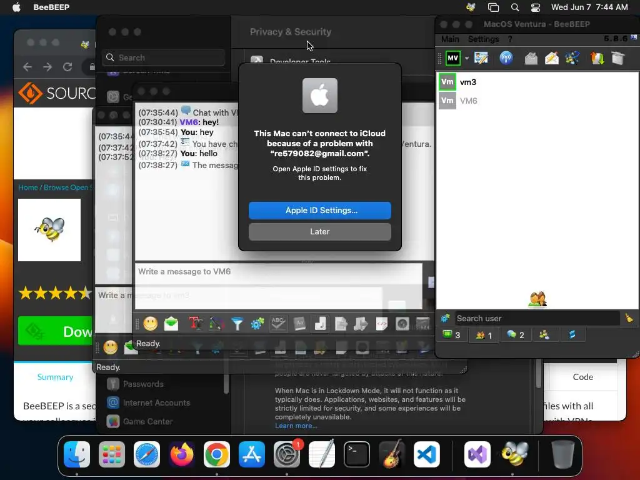Screen dimensions: 640x480
Task: Open edit profile icon in BeeBEEP toolbar
Action: click(x=481, y=58)
